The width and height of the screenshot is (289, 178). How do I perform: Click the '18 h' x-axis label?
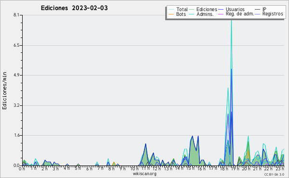(224, 168)
